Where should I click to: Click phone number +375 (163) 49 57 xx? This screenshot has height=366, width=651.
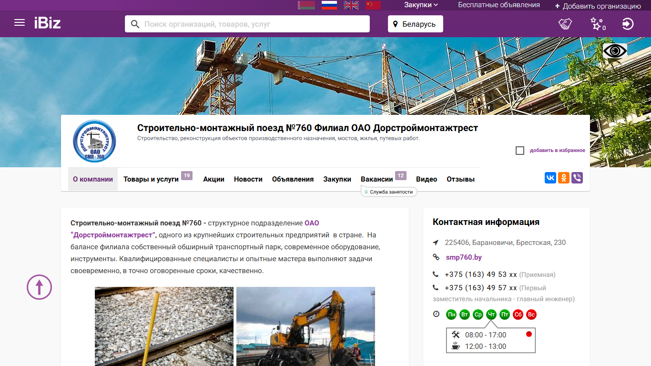pos(481,288)
